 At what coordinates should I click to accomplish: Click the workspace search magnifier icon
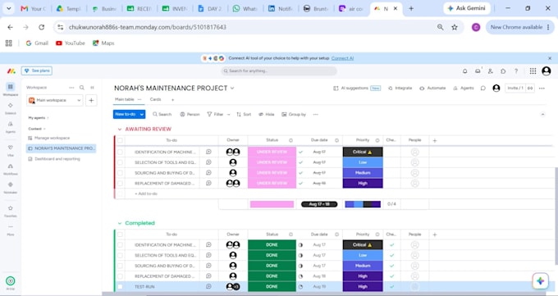pos(82,88)
